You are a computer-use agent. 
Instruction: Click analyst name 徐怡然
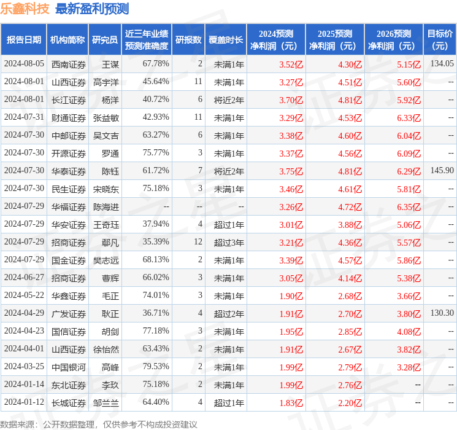106,350
